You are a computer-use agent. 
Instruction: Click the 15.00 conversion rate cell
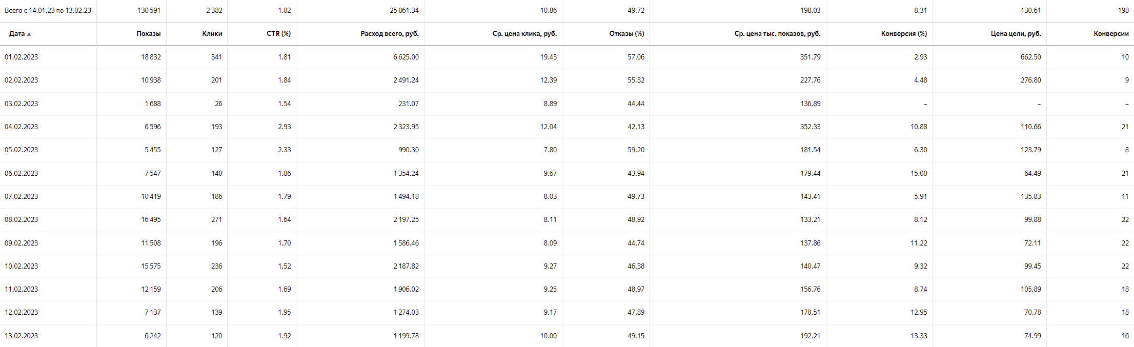tap(919, 173)
